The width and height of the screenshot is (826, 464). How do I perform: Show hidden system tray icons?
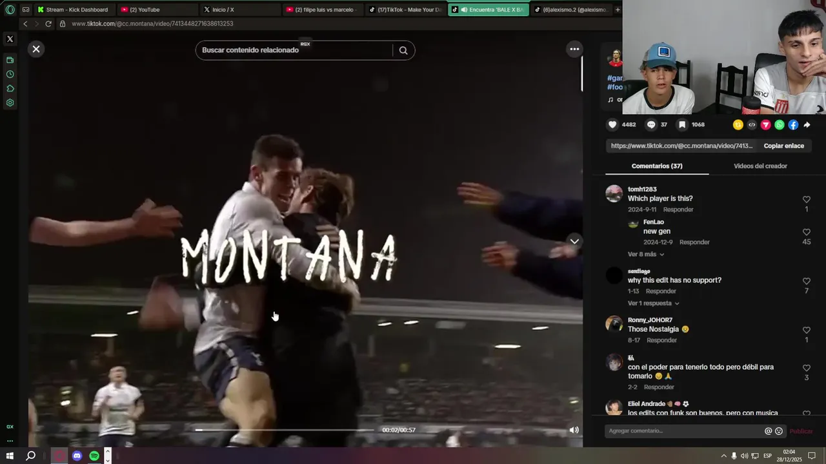[723, 456]
